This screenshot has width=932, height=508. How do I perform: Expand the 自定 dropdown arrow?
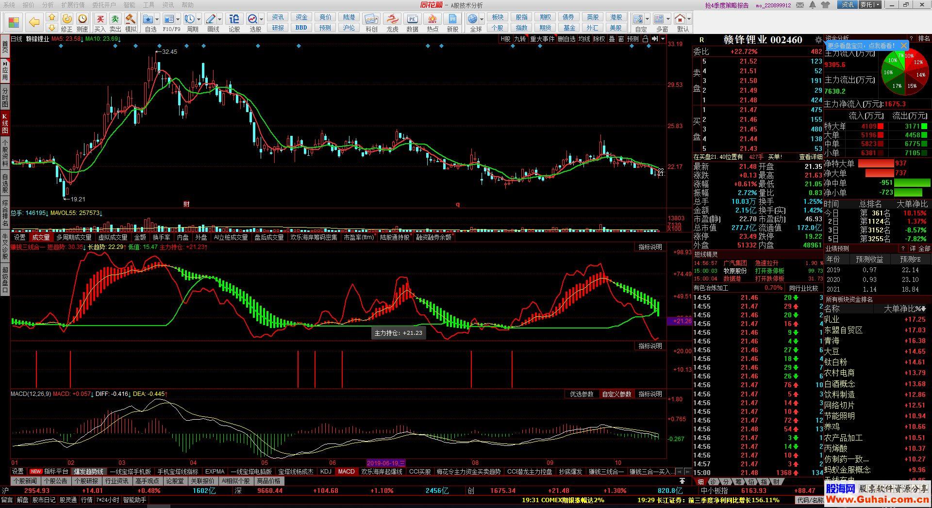coord(648,19)
